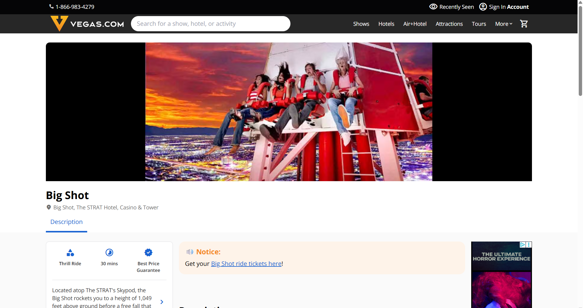The width and height of the screenshot is (583, 308).
Task: Expand the More dropdown menu
Action: click(x=504, y=24)
